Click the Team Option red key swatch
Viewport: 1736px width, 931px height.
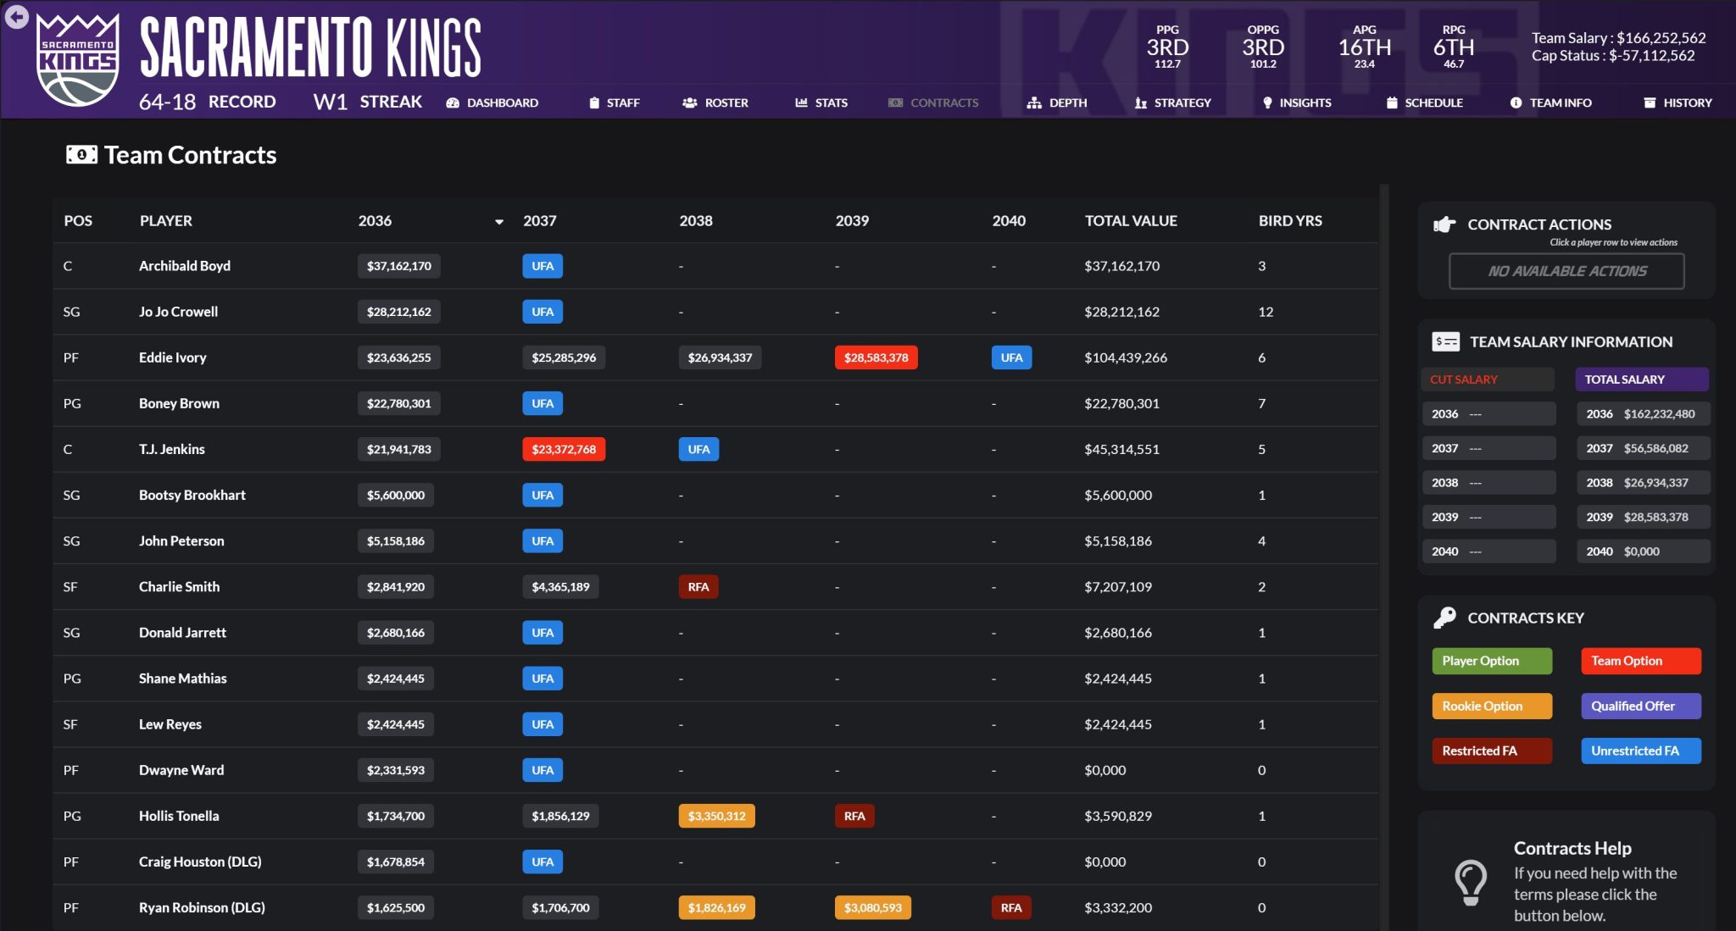coord(1640,661)
